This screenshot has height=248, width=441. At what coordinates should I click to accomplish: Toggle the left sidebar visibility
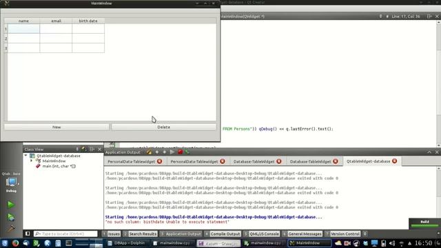28,234
